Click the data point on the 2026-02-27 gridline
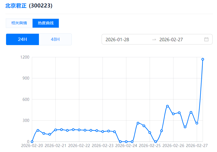This screenshot has height=152, width=217. pos(197,123)
